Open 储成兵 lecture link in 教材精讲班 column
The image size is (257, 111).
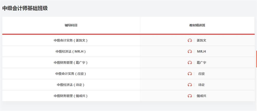click(x=201, y=96)
